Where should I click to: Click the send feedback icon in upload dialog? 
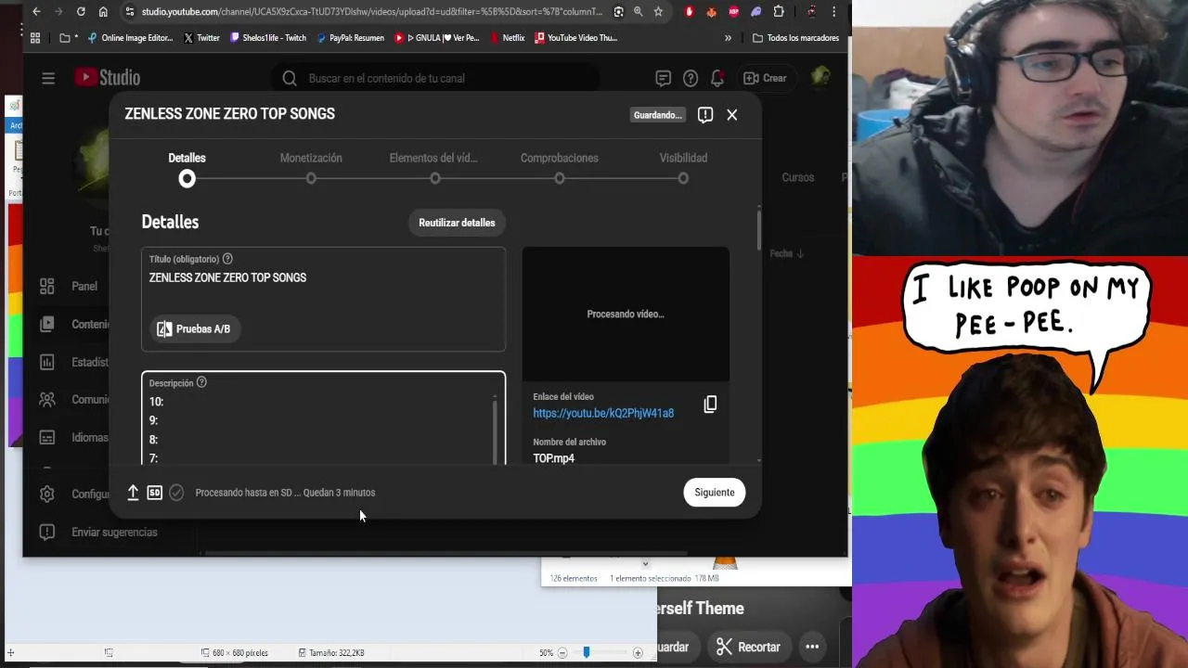tap(705, 115)
